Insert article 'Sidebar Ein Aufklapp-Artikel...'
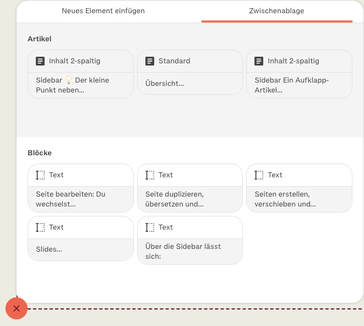Screen dimensions: 364x326 coord(299,74)
